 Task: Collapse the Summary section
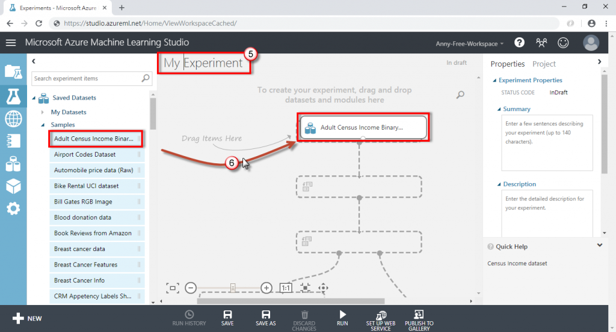(499, 109)
